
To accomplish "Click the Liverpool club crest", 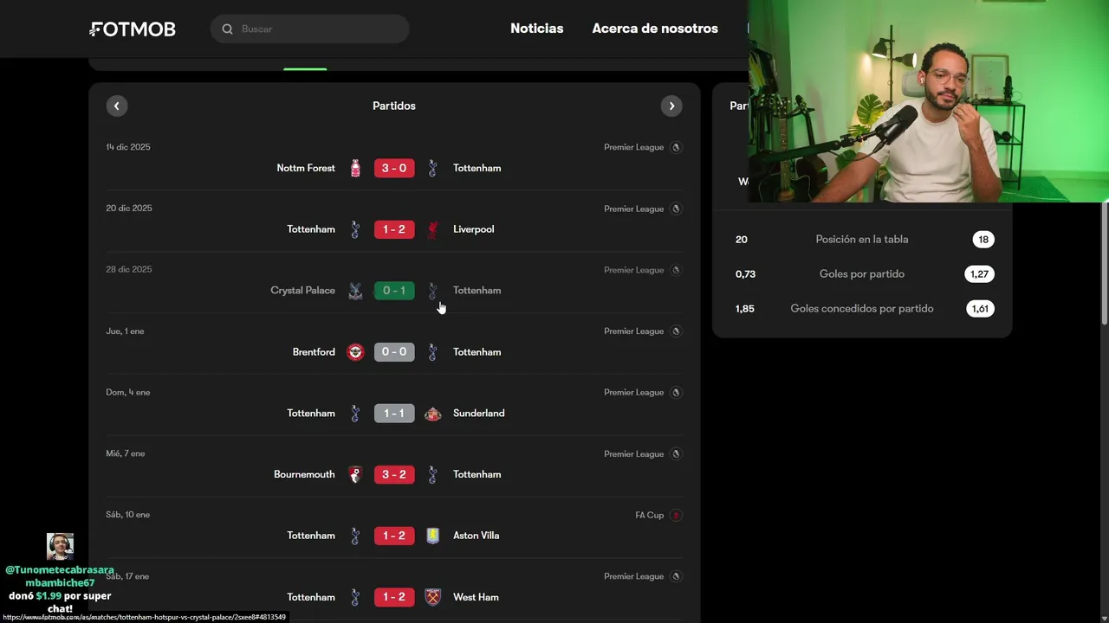I will pyautogui.click(x=432, y=229).
